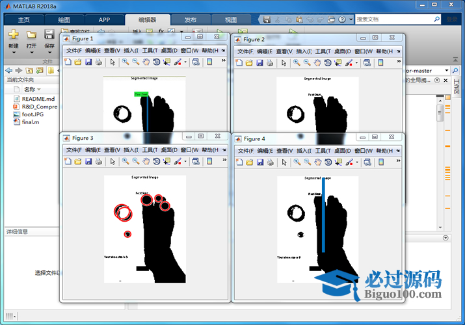This screenshot has width=465, height=325.
Task: Click the search magnifier icon in documentation box
Action: [436, 19]
